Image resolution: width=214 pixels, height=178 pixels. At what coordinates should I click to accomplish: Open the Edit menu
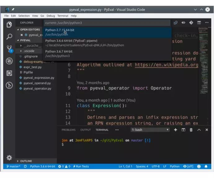tap(13, 16)
